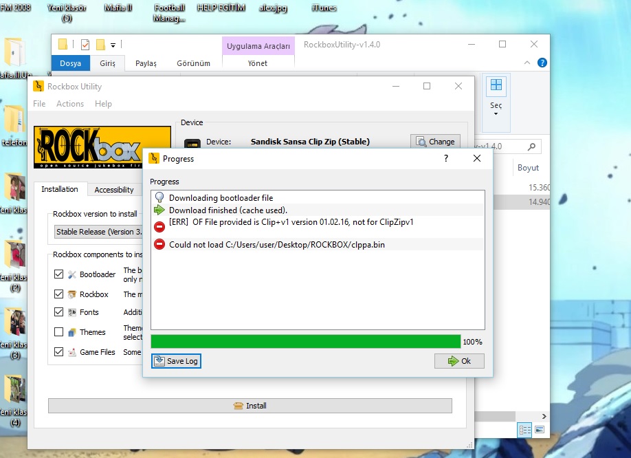Open the File menu in Rockbox Utility

pos(39,104)
